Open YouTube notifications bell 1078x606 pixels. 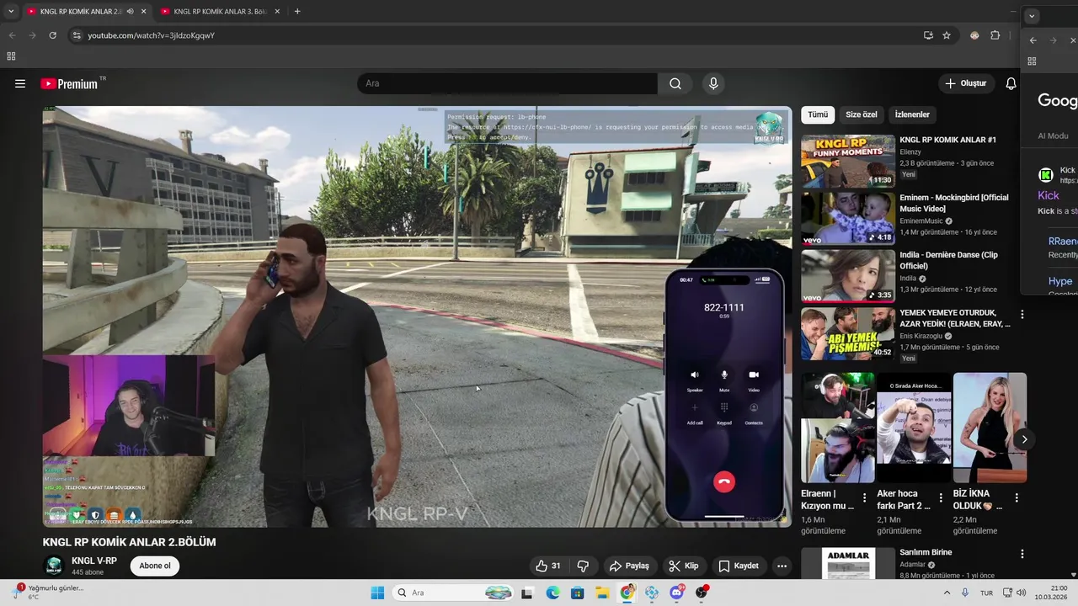(x=1011, y=83)
